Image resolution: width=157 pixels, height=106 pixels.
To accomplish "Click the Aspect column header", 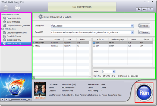I will pos(83,39).
